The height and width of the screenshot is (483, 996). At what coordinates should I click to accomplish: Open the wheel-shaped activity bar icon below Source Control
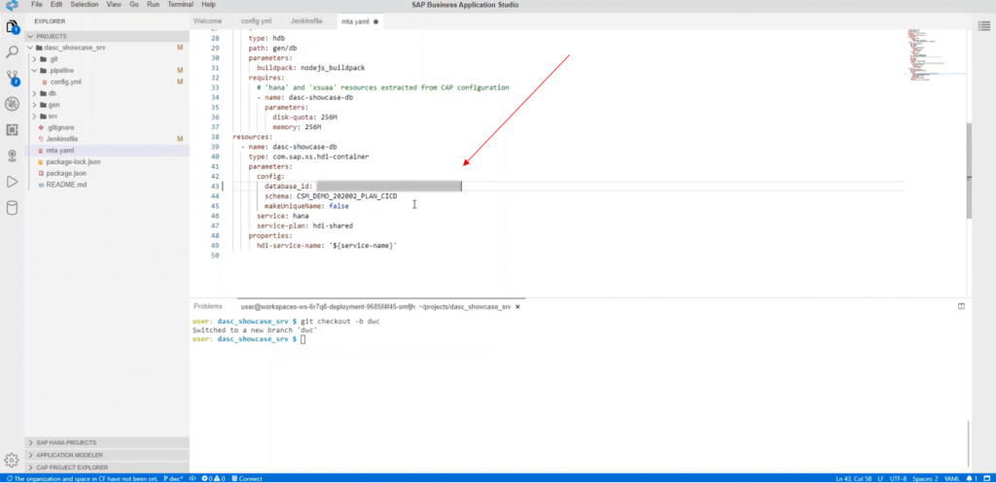tap(12, 104)
